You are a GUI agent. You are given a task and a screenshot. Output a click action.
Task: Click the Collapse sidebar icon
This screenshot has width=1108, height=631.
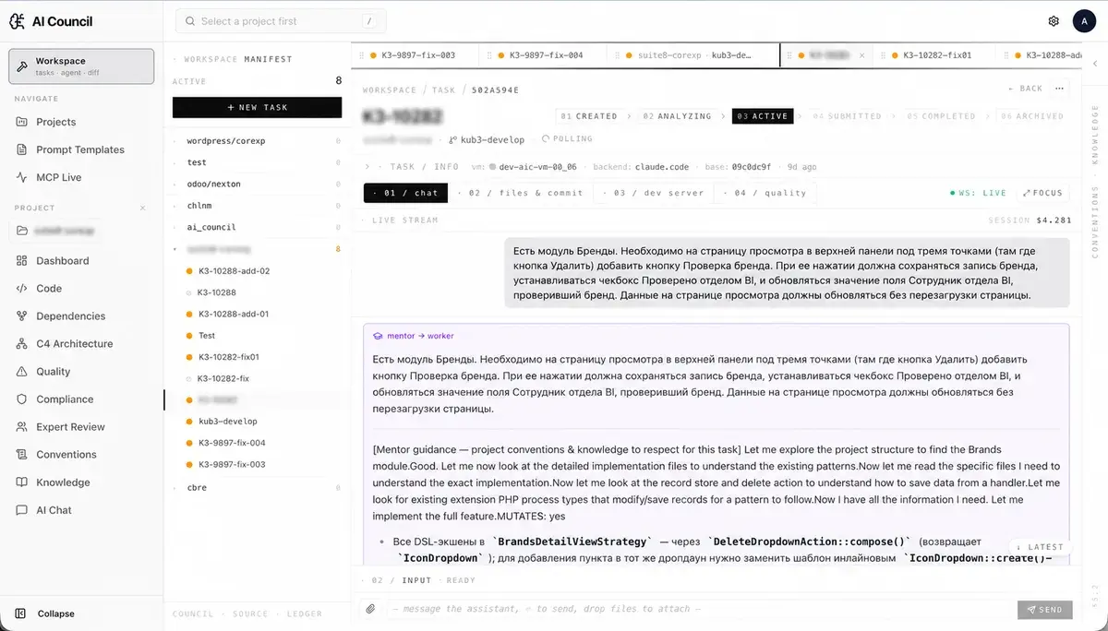[21, 613]
